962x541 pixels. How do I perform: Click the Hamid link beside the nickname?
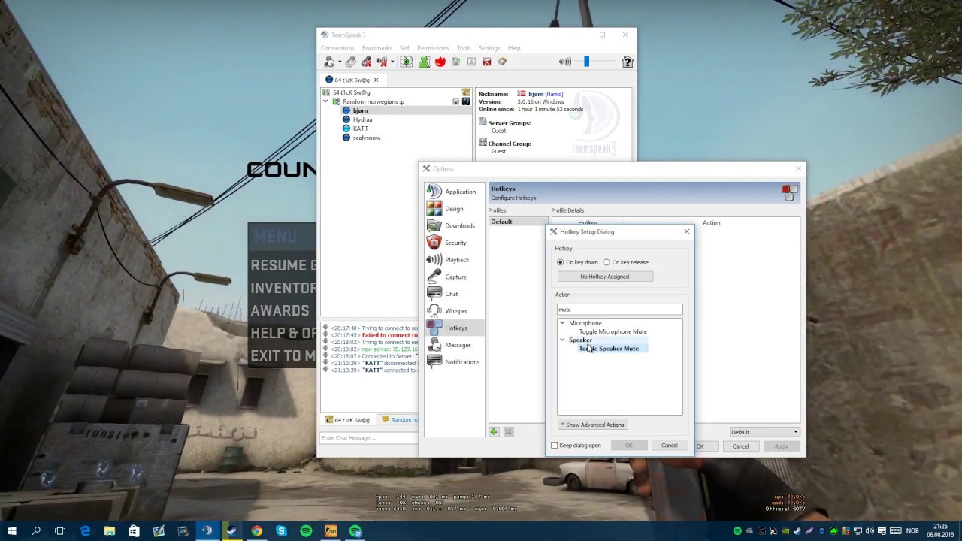pos(554,94)
